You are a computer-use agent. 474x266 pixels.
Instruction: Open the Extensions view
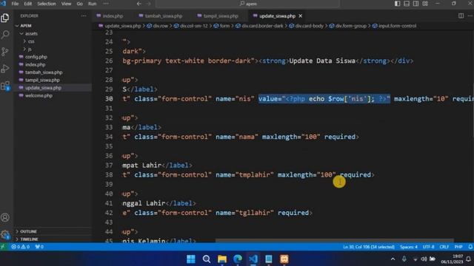tap(5, 86)
